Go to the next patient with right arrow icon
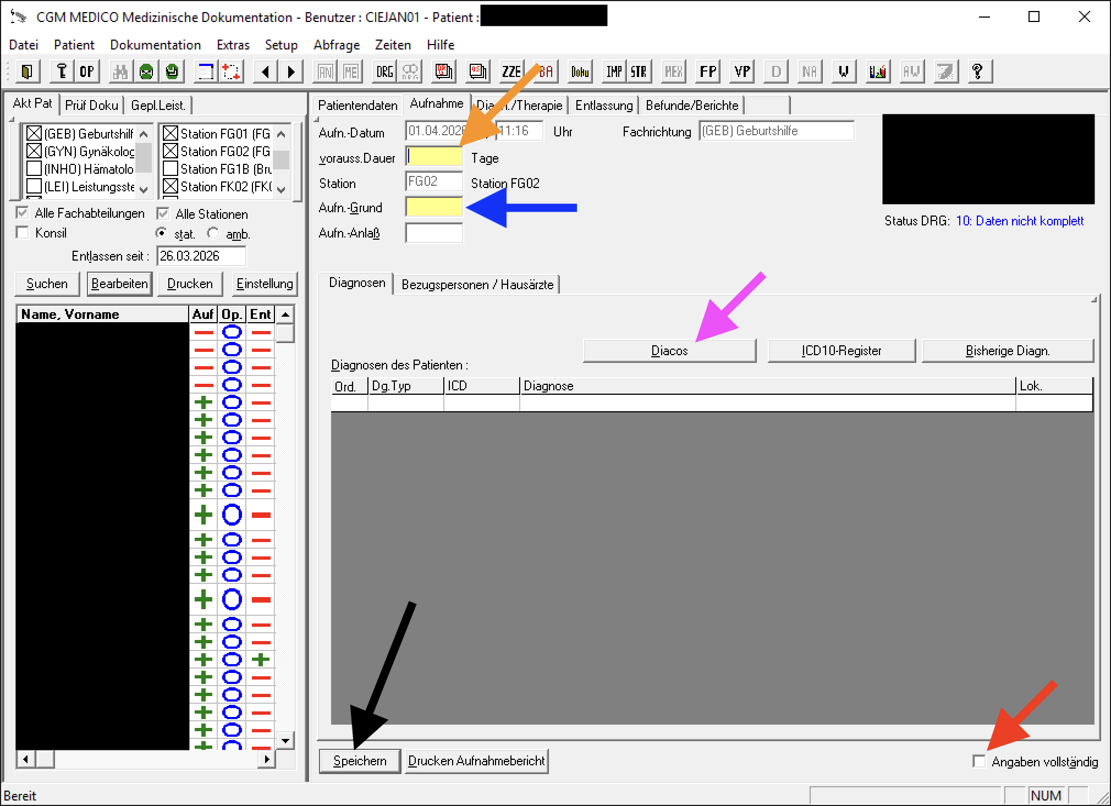Screen dimensions: 1111x806 (291, 71)
